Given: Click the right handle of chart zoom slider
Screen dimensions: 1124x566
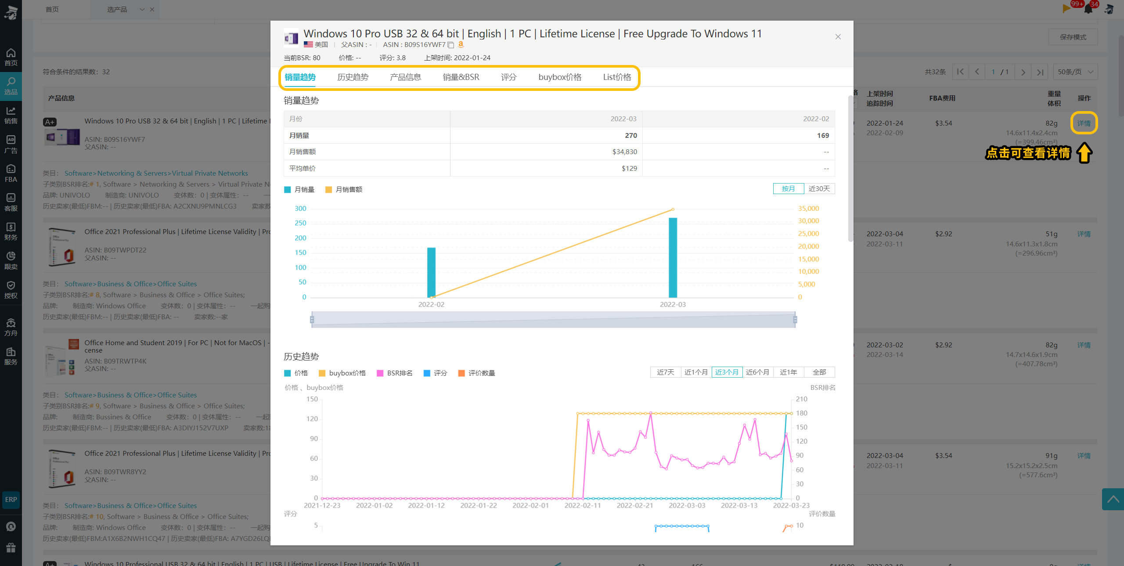Looking at the screenshot, I should tap(795, 319).
